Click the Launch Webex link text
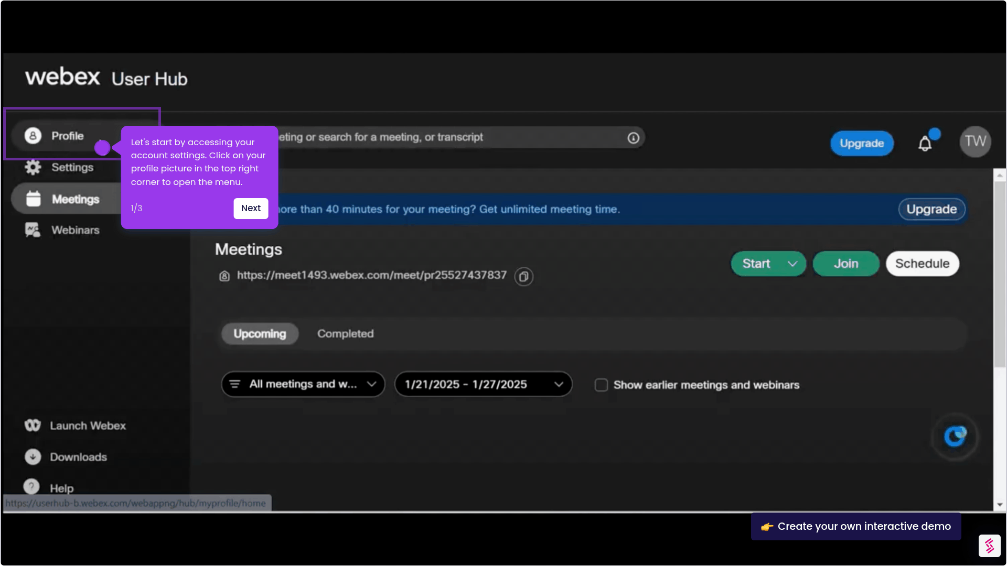 (88, 426)
